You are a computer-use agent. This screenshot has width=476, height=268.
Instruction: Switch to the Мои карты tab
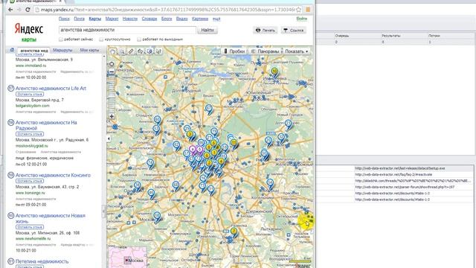89,50
